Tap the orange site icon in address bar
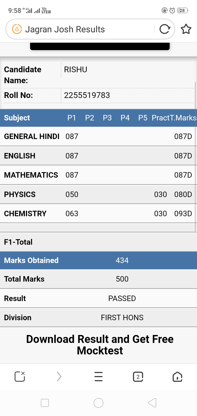 pyautogui.click(x=17, y=29)
